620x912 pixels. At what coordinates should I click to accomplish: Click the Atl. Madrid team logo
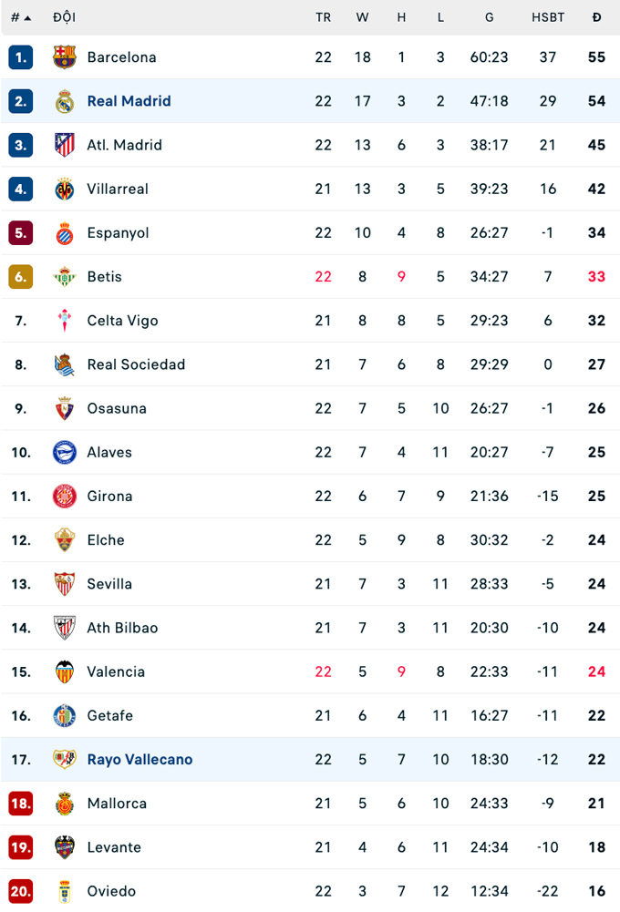(65, 145)
